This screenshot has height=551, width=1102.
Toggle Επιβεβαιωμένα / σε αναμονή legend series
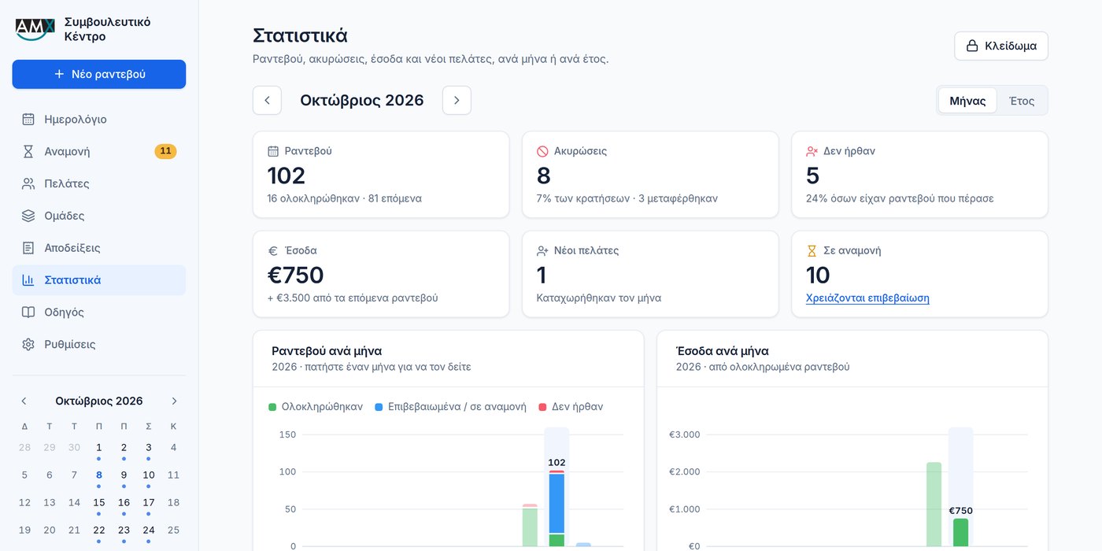click(x=450, y=407)
